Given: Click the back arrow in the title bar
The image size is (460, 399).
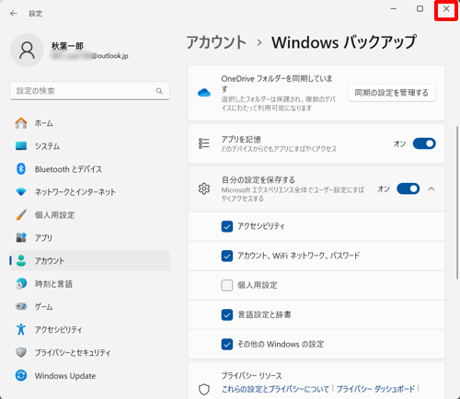Looking at the screenshot, I should [x=14, y=14].
